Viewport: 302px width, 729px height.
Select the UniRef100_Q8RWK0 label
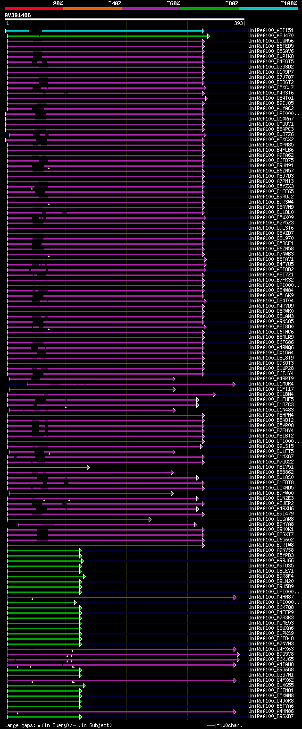tap(271, 311)
